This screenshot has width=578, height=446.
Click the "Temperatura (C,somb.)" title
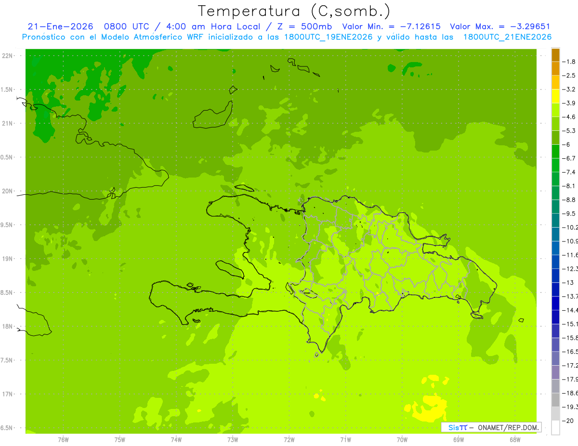(x=294, y=12)
